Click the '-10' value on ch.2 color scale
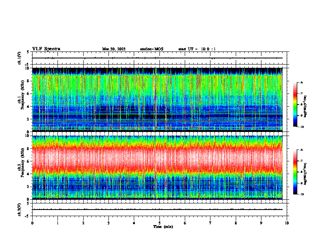The image size is (323, 250). [x=301, y=194]
